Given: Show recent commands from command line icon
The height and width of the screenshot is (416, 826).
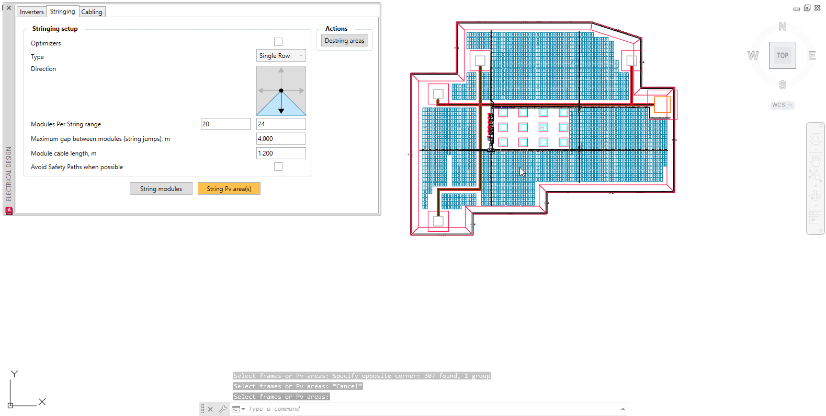Looking at the screenshot, I should tap(238, 409).
